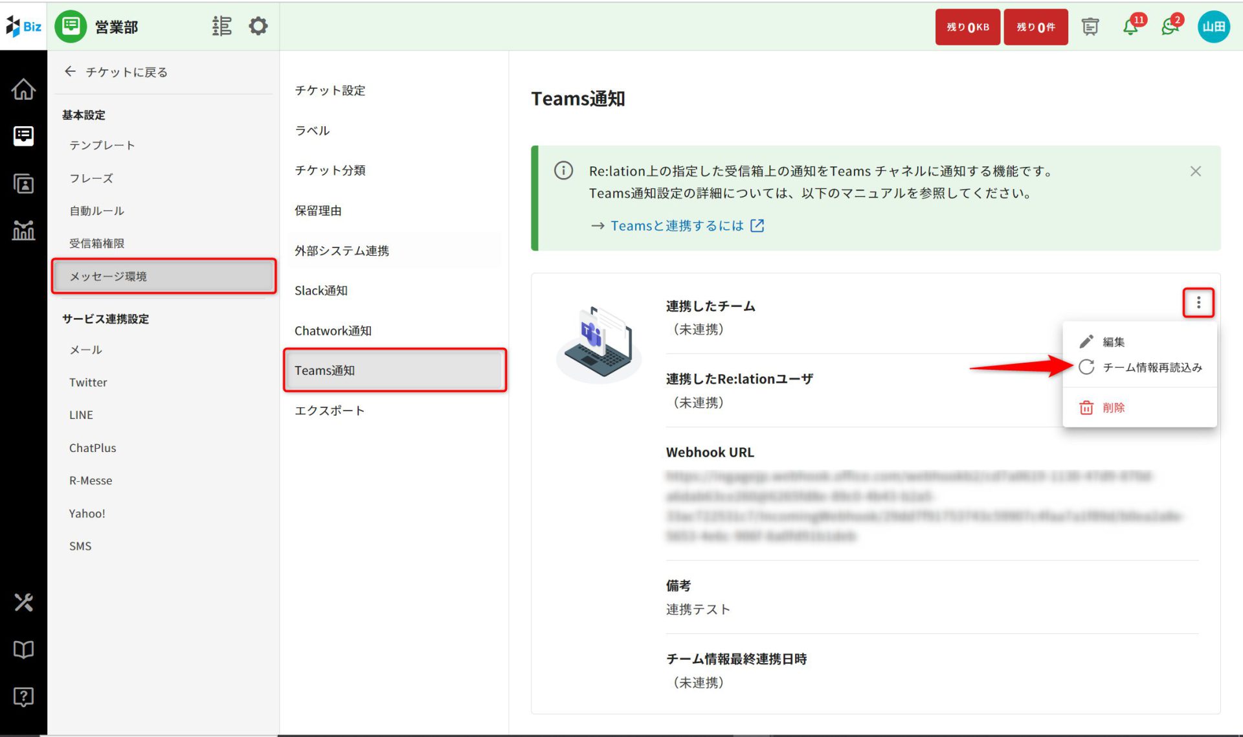Open Twitter service integration
This screenshot has width=1243, height=737.
pyautogui.click(x=88, y=382)
